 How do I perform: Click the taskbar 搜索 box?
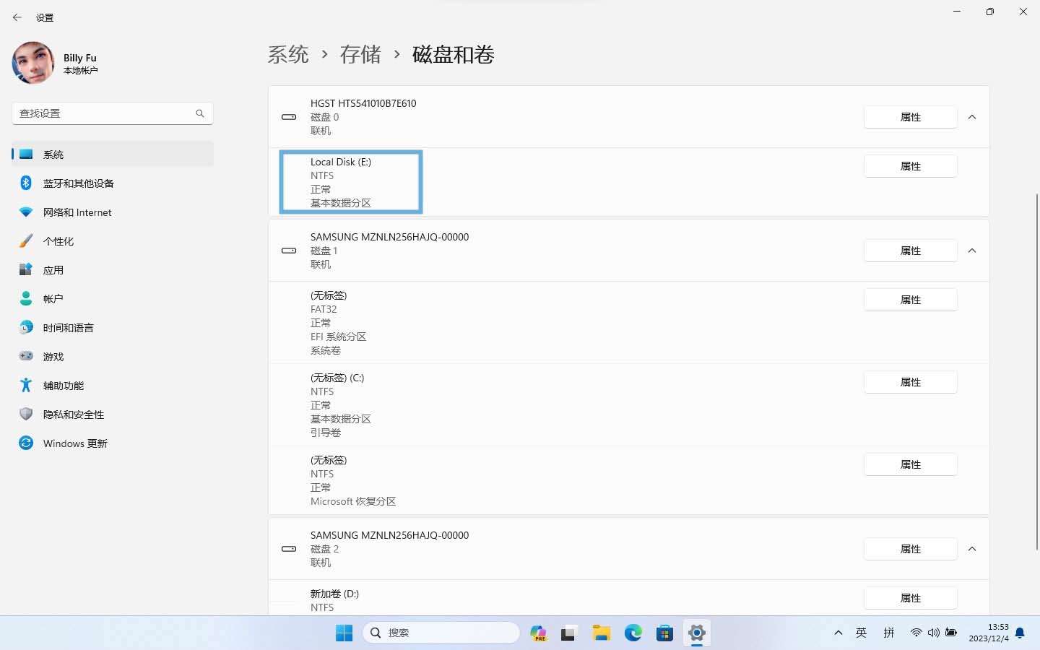[x=441, y=633]
